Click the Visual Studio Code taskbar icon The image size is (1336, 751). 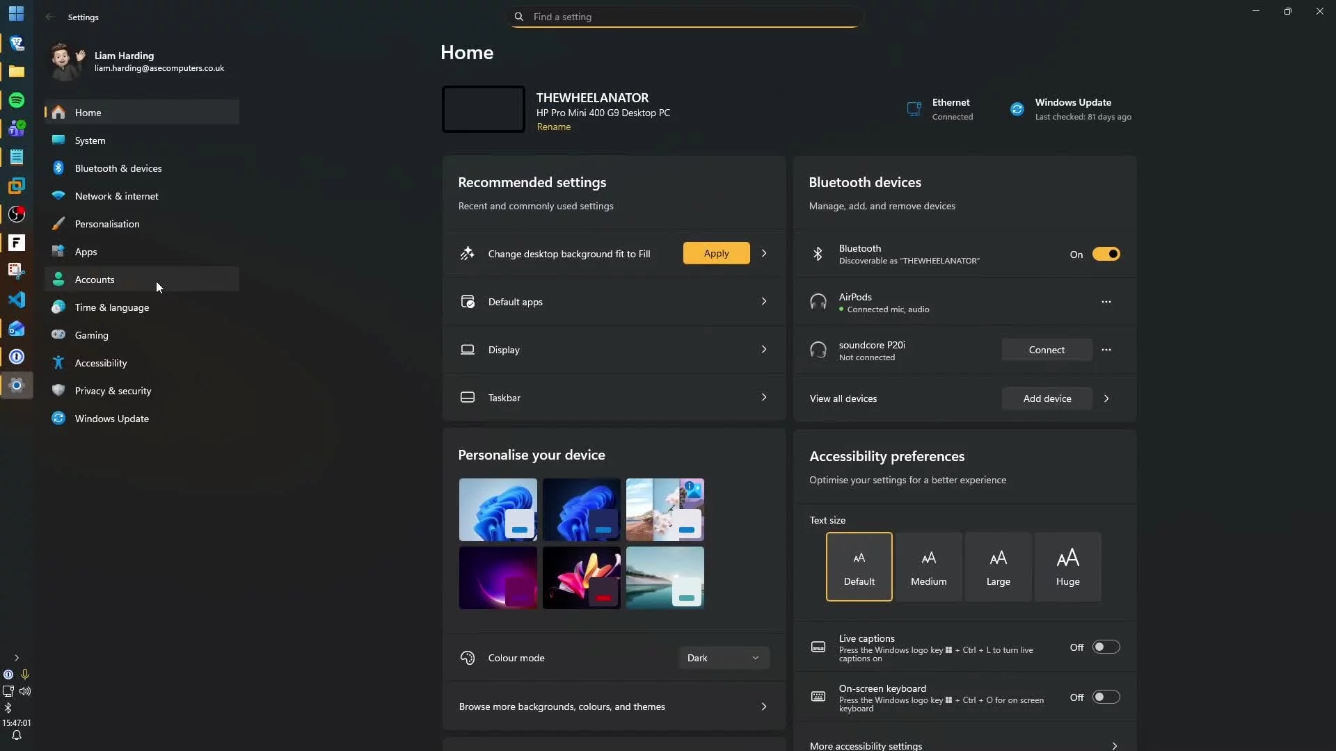coord(17,300)
